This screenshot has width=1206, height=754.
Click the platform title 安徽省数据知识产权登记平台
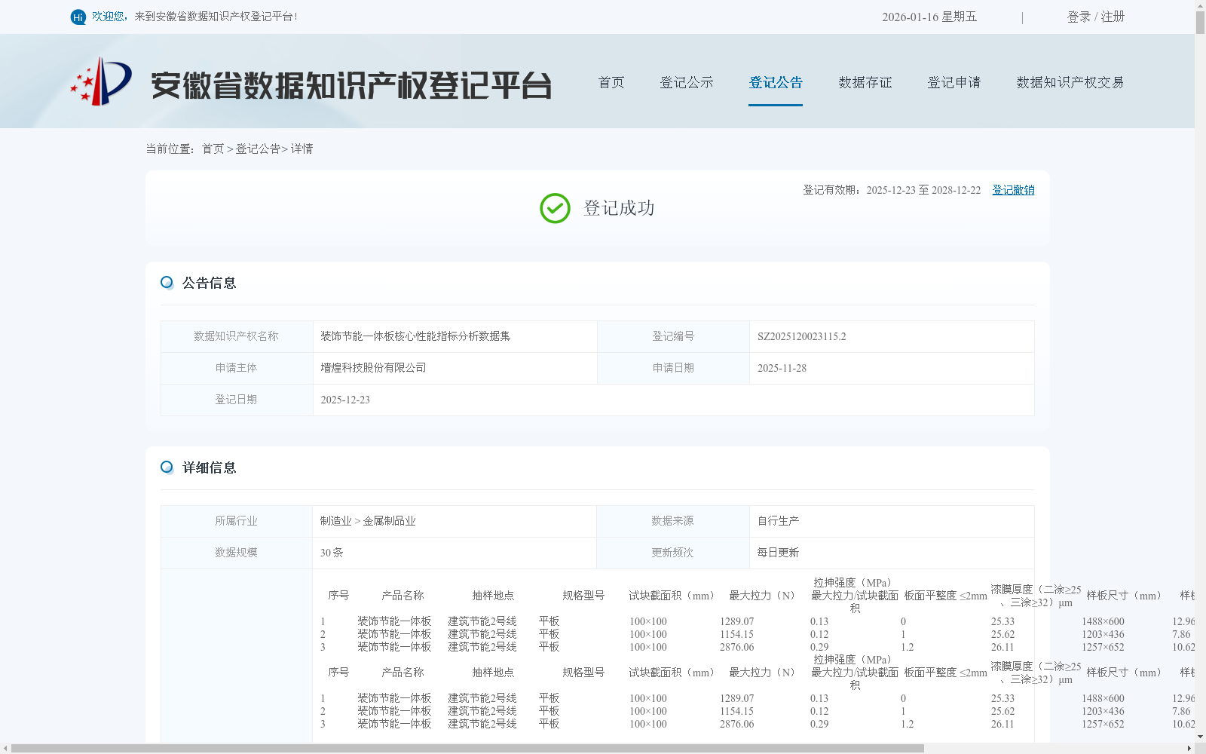pos(351,85)
